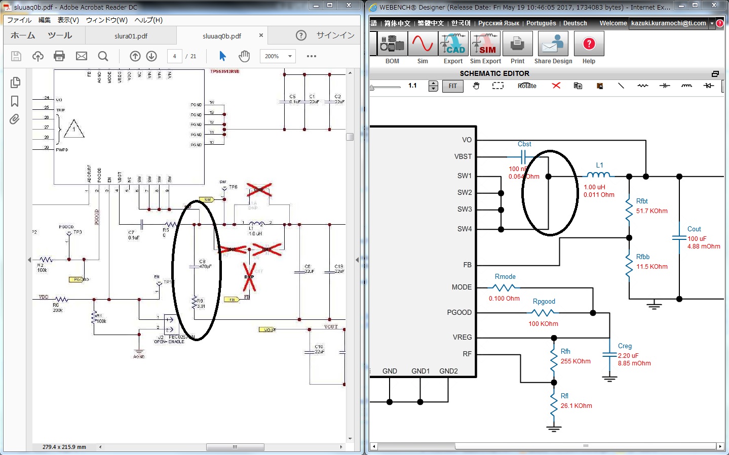Expand user account dropdown arrow in WEBENCH
The image size is (729, 455).
click(712, 23)
